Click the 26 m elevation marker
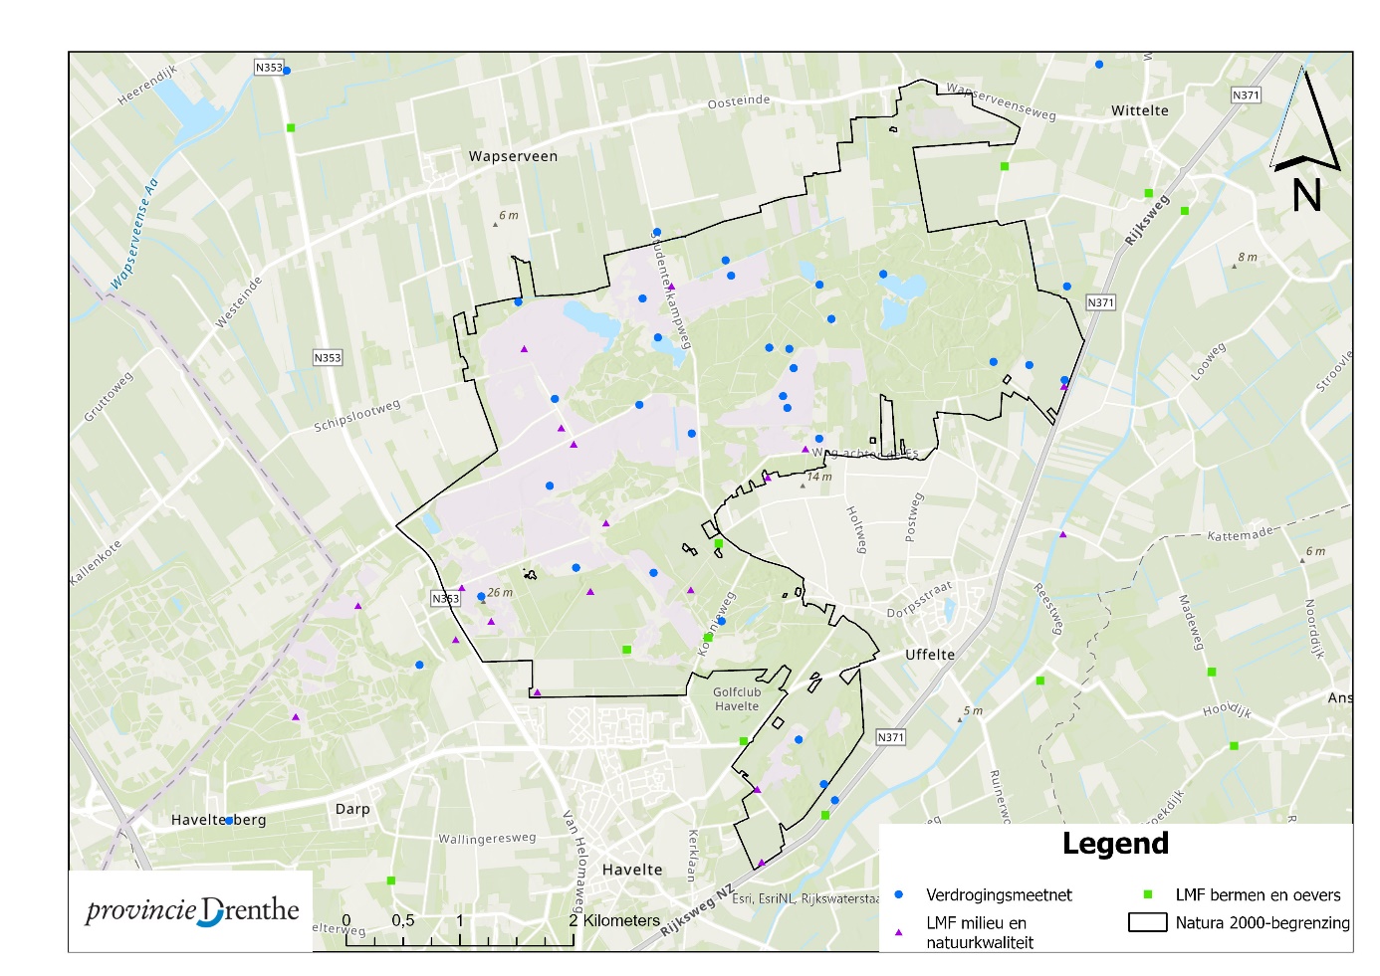 click(x=498, y=593)
